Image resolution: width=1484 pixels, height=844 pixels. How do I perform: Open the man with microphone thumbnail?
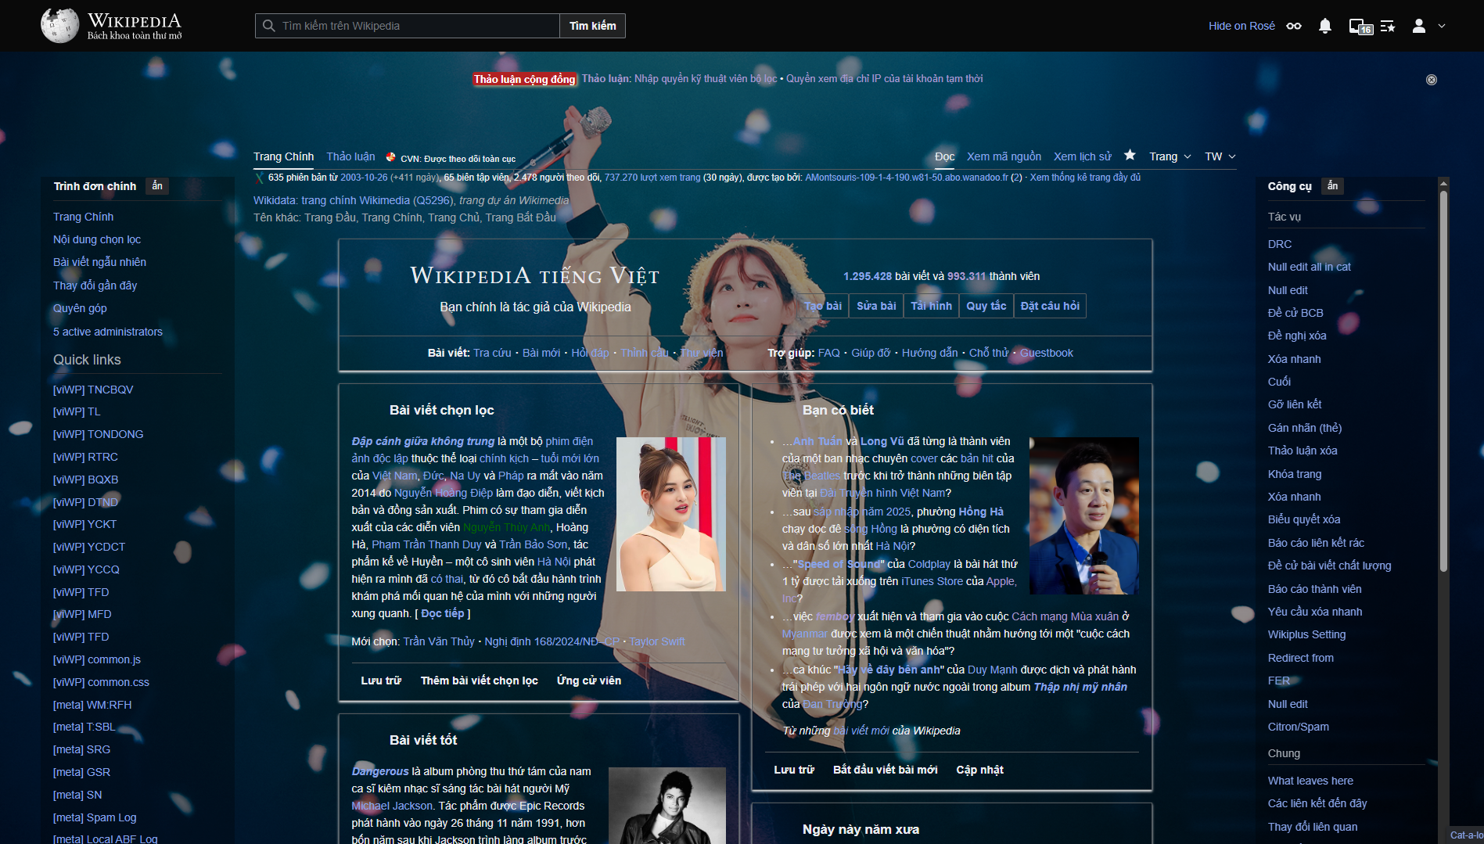pyautogui.click(x=1083, y=516)
